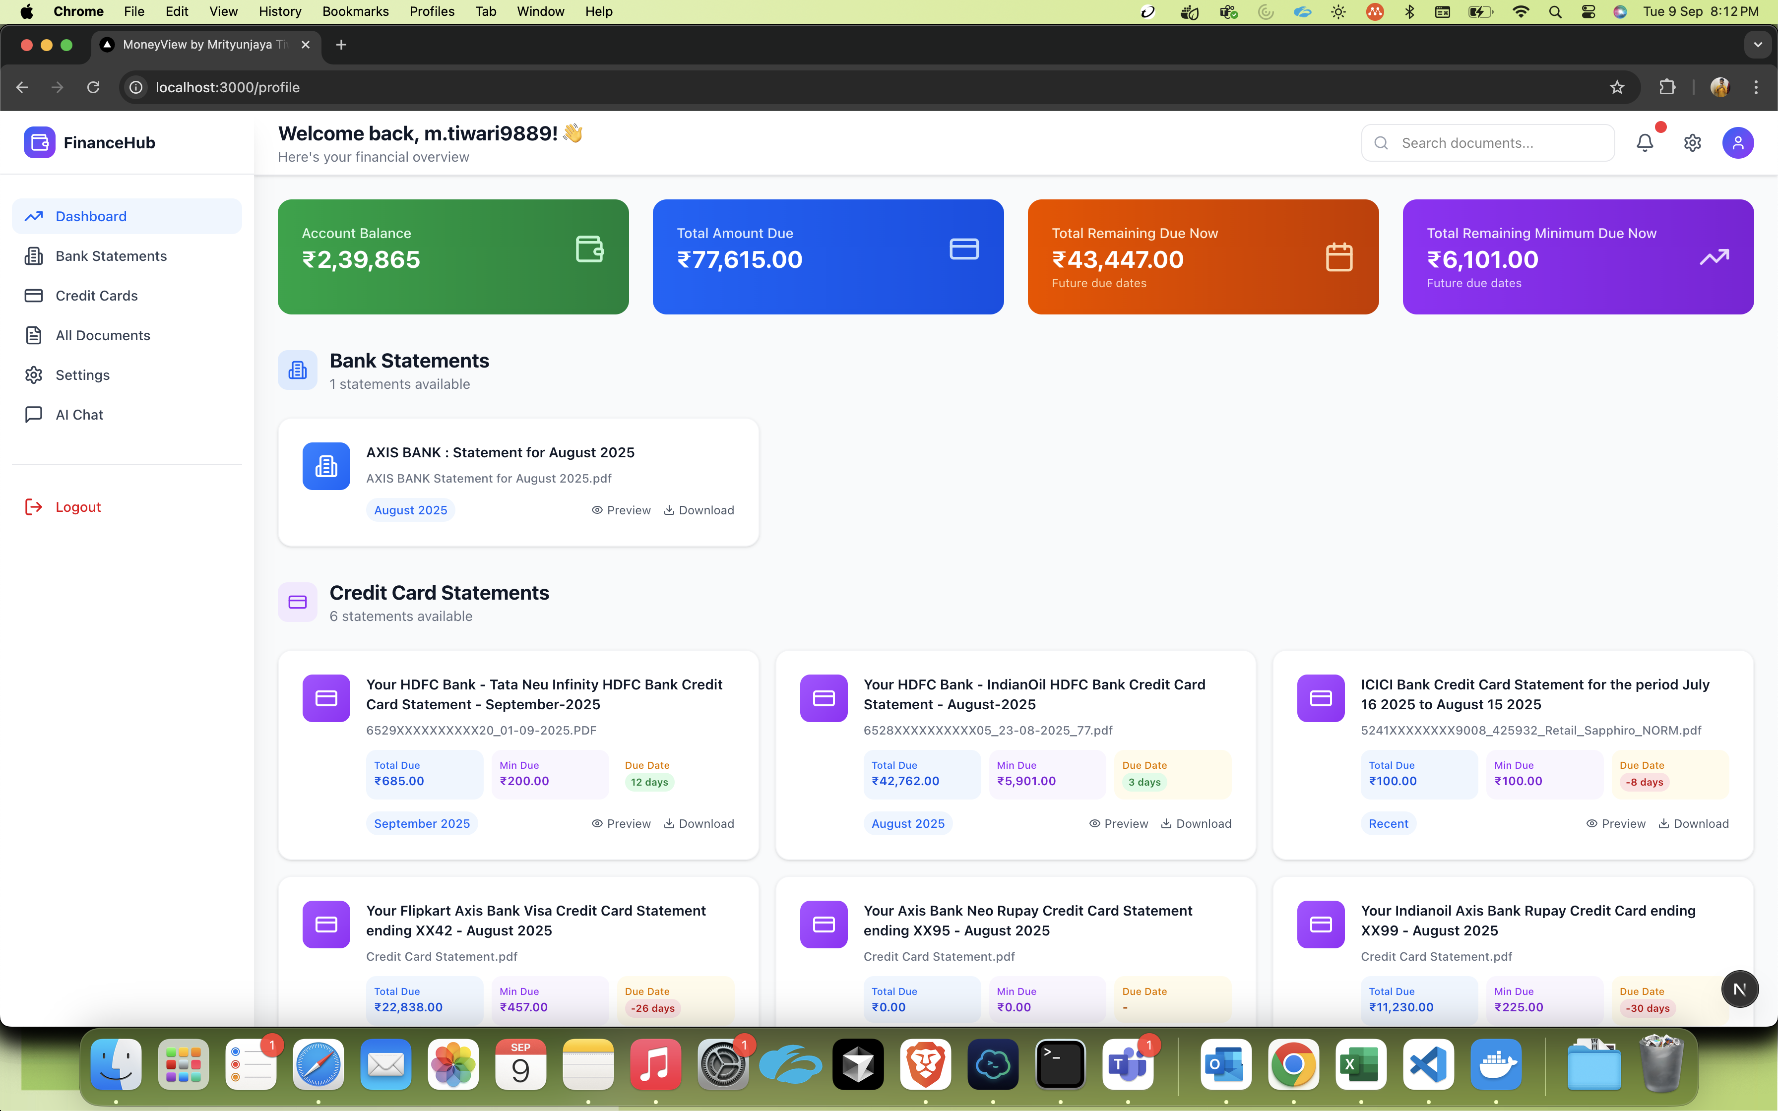The image size is (1778, 1111).
Task: Click the -8 days due date badge
Action: pyautogui.click(x=1644, y=782)
